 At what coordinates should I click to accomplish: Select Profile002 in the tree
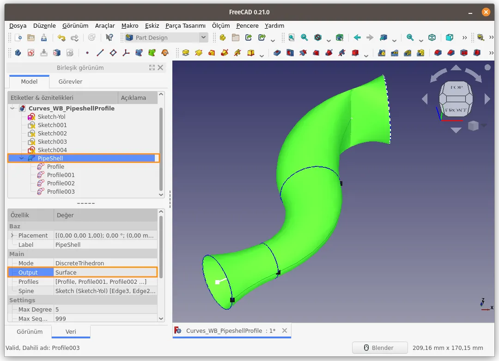tap(61, 184)
